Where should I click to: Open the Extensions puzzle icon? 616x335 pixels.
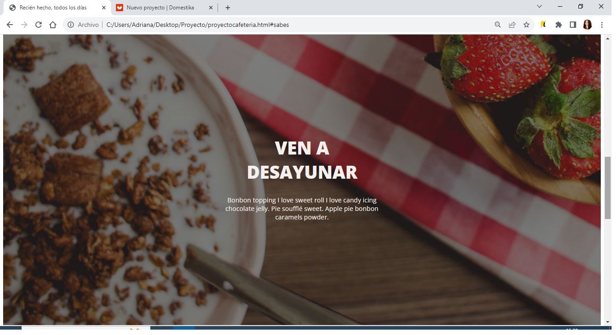click(558, 25)
